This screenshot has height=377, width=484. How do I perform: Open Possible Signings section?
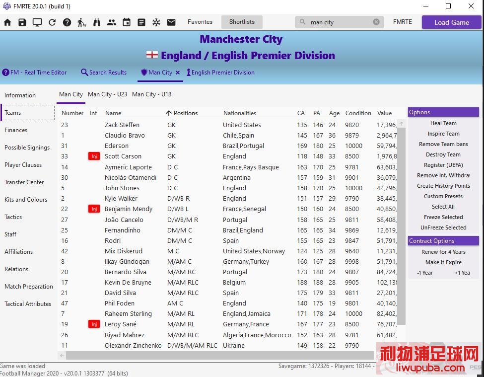point(27,148)
